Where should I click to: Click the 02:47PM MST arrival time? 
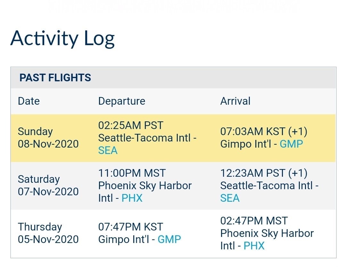click(254, 221)
